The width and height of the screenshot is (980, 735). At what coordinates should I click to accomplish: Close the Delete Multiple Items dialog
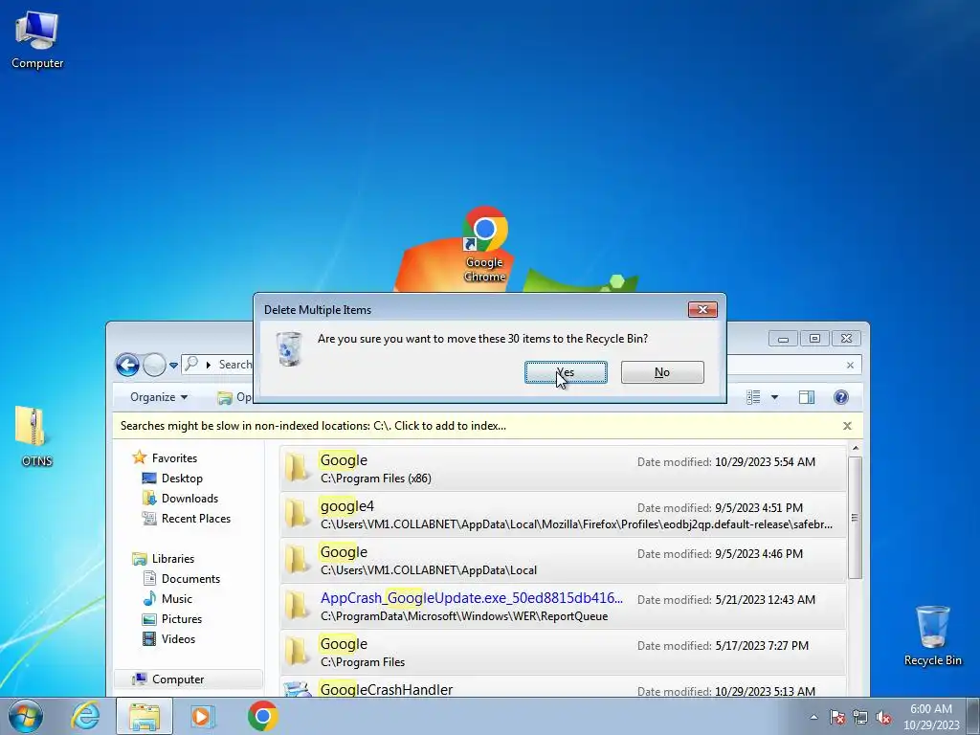702,309
